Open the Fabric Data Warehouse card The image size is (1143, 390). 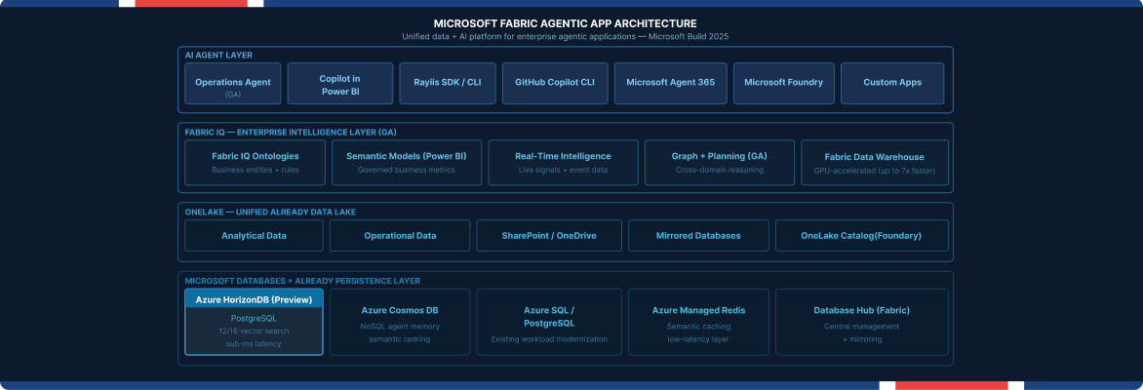tap(875, 163)
